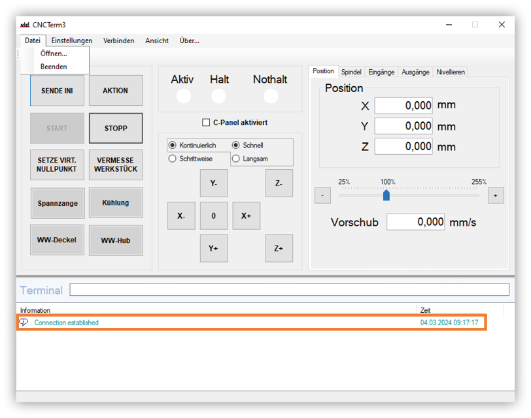Jog the Y- axis button

pos(214,184)
